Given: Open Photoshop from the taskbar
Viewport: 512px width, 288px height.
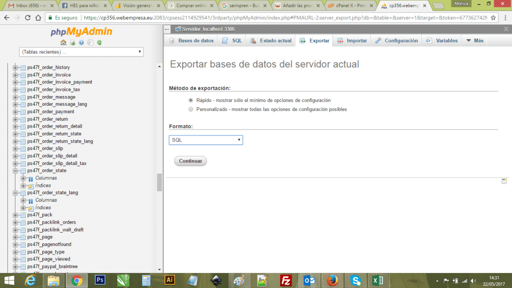Looking at the screenshot, I should 100,281.
